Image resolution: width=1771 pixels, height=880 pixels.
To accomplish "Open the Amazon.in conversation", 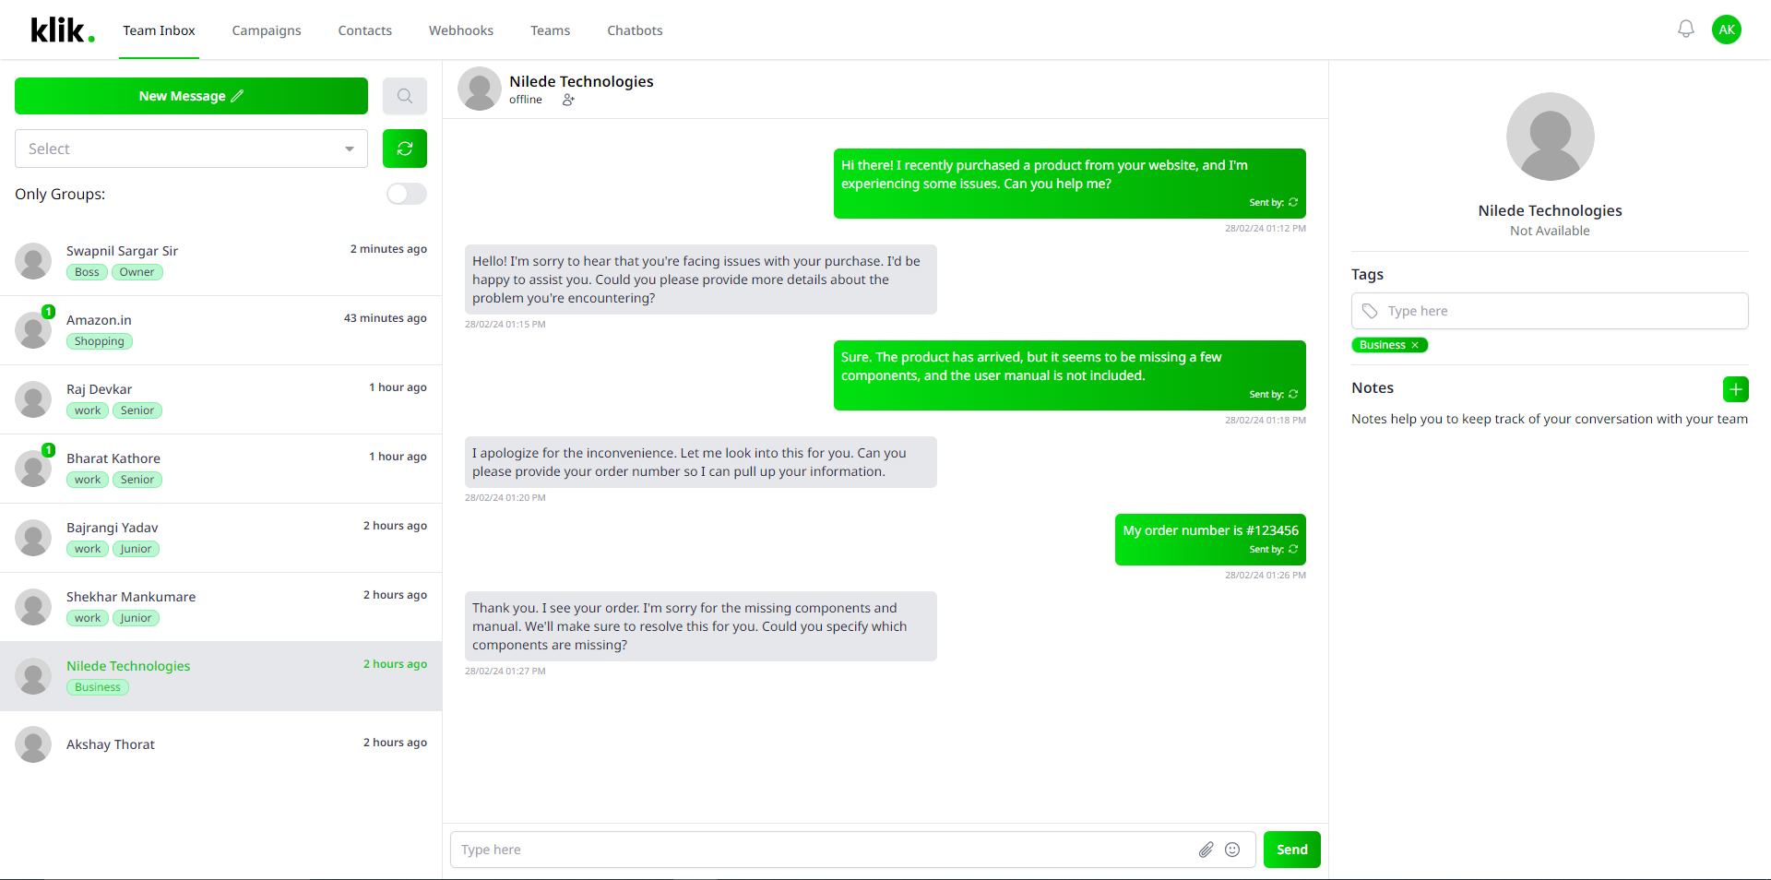I will [x=220, y=330].
